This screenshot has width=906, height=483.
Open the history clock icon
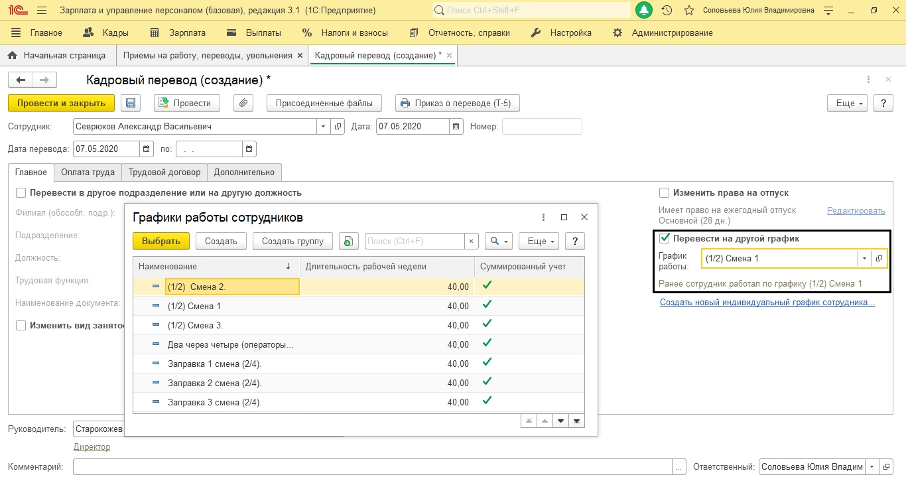tap(667, 11)
